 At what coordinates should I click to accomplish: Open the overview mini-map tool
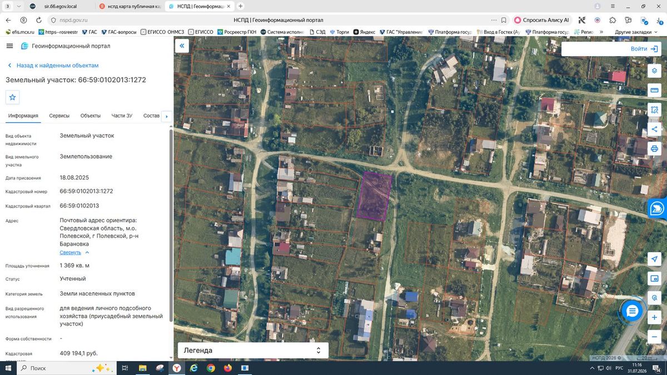click(654, 278)
